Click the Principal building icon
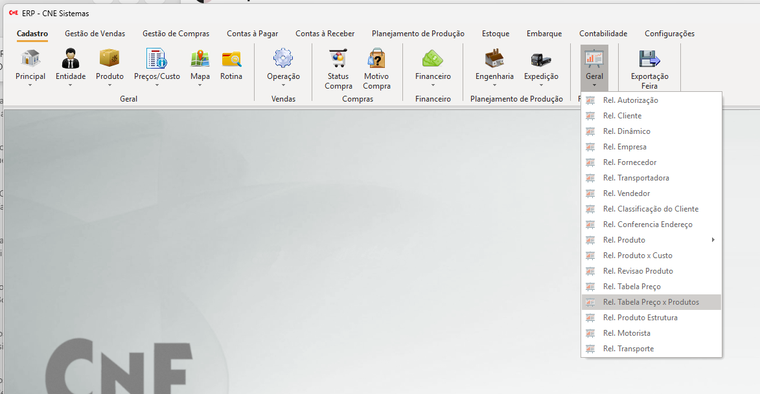 click(30, 59)
